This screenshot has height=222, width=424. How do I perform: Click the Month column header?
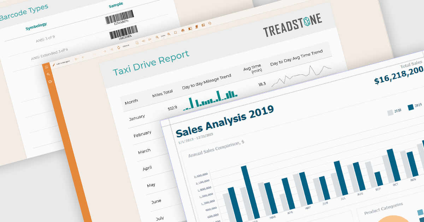tap(131, 101)
